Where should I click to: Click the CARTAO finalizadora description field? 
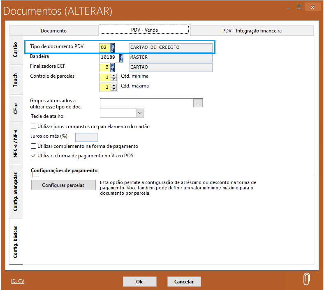coord(171,67)
